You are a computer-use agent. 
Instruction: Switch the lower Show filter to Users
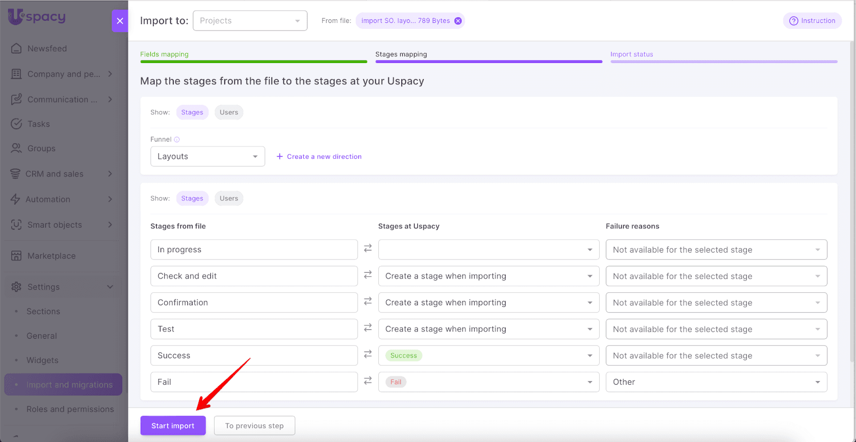tap(228, 198)
